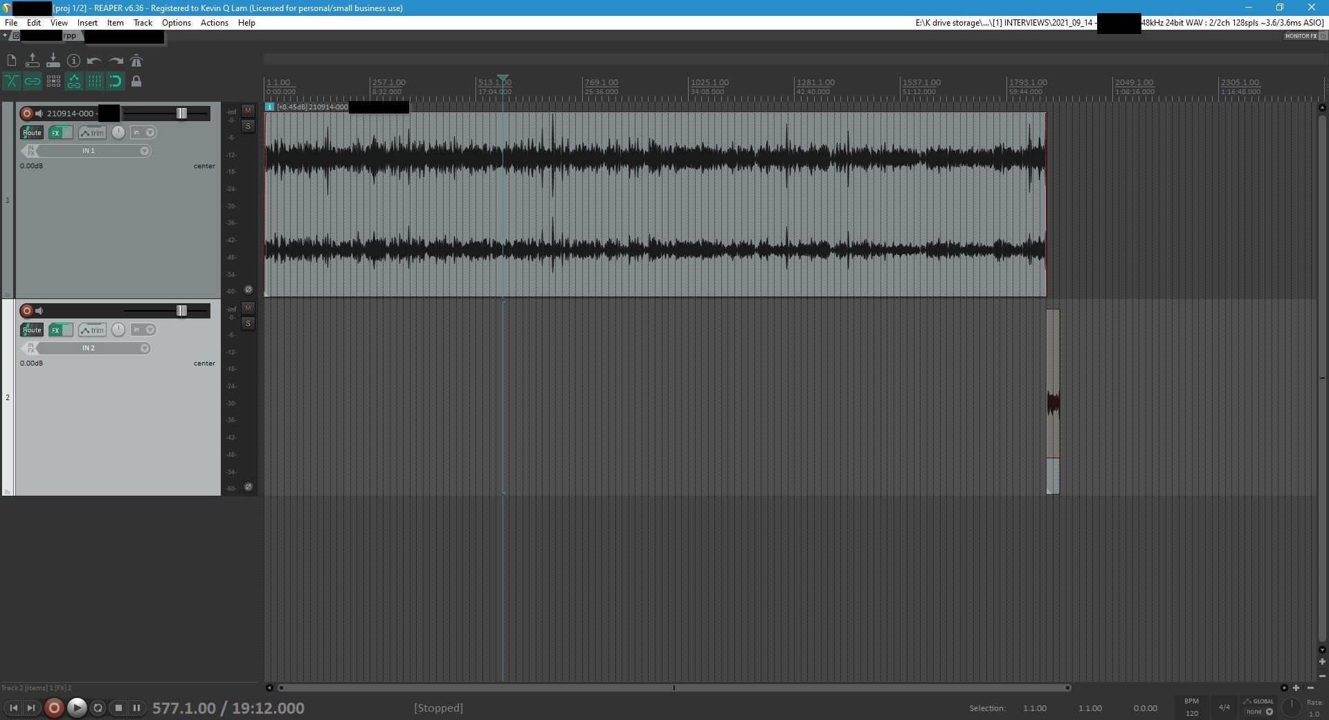Open the IN 2 input selector dropdown
This screenshot has height=720, width=1329.
[93, 348]
